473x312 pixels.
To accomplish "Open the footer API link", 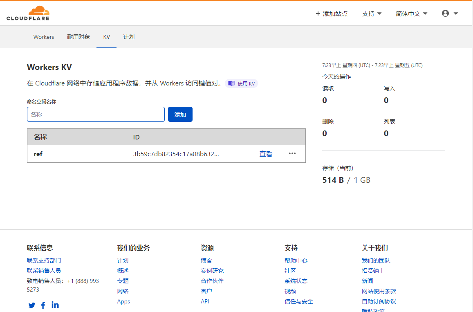I will tap(205, 301).
